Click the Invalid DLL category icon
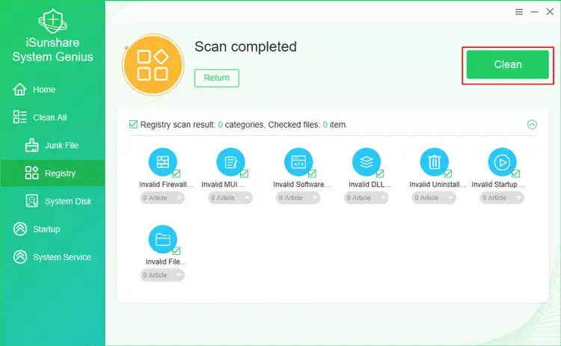Screen dimensions: 561x346 click(x=367, y=162)
